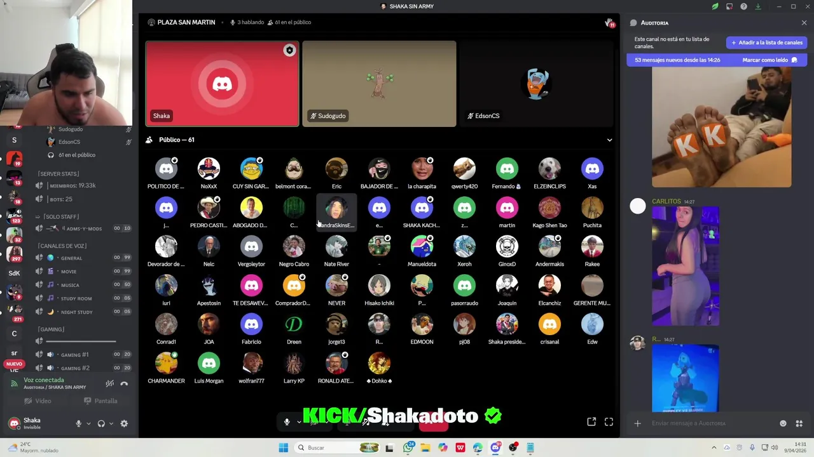Mute microphone in Shaka user panel
The width and height of the screenshot is (814, 457).
79,423
